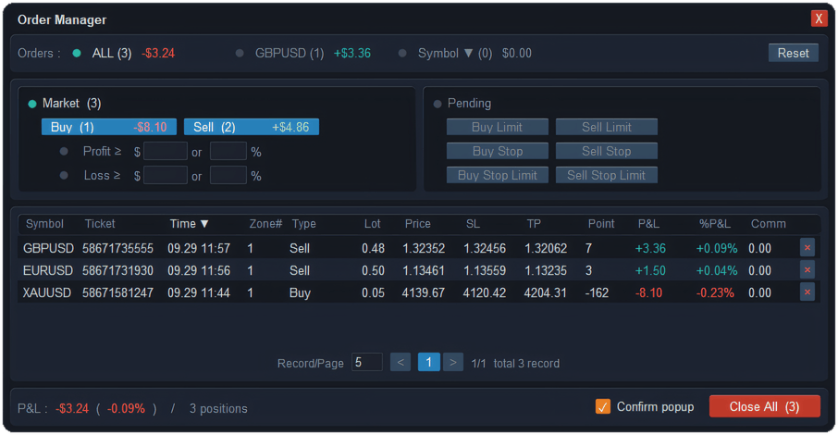The width and height of the screenshot is (838, 435).
Task: Select page 1 in the pagination
Action: click(428, 362)
